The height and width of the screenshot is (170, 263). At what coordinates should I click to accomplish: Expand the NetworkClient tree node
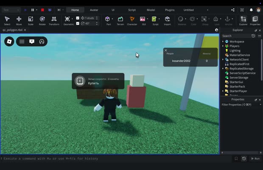pos(223,59)
